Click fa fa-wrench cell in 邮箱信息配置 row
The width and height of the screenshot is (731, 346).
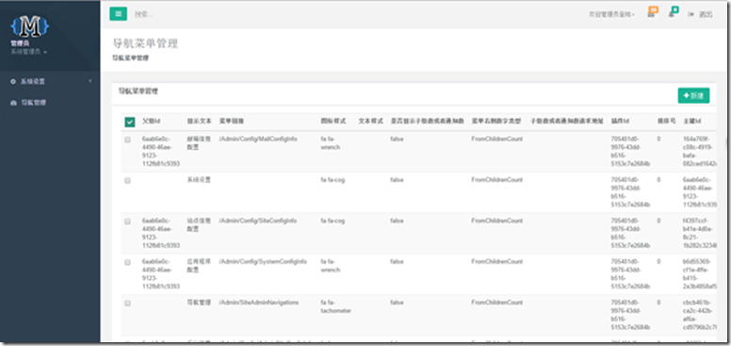click(331, 143)
